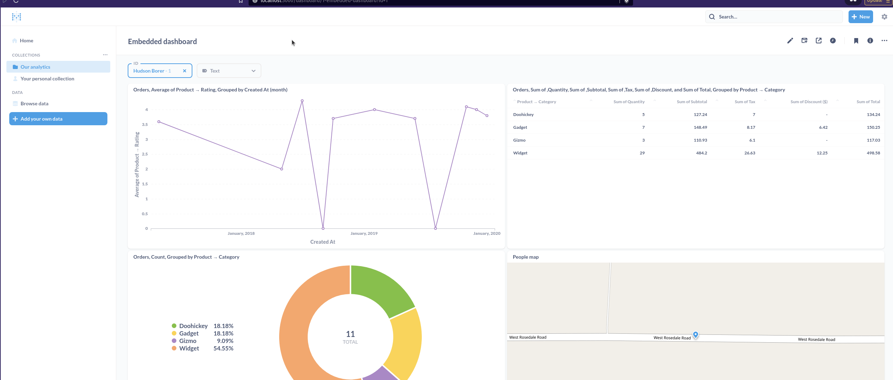This screenshot has width=893, height=380.
Task: Click the New button
Action: pyautogui.click(x=860, y=16)
